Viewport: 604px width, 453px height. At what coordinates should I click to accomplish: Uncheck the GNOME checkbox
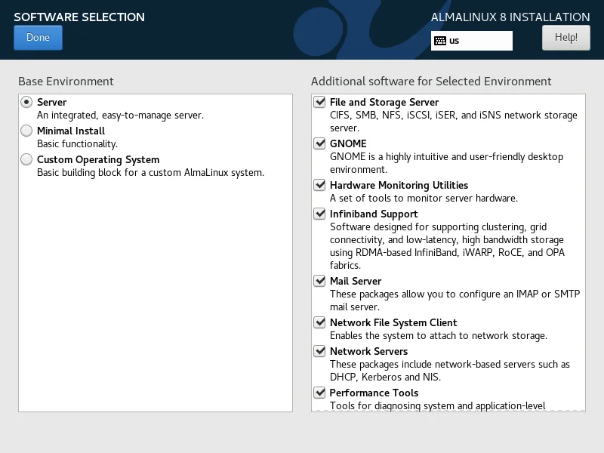[319, 143]
